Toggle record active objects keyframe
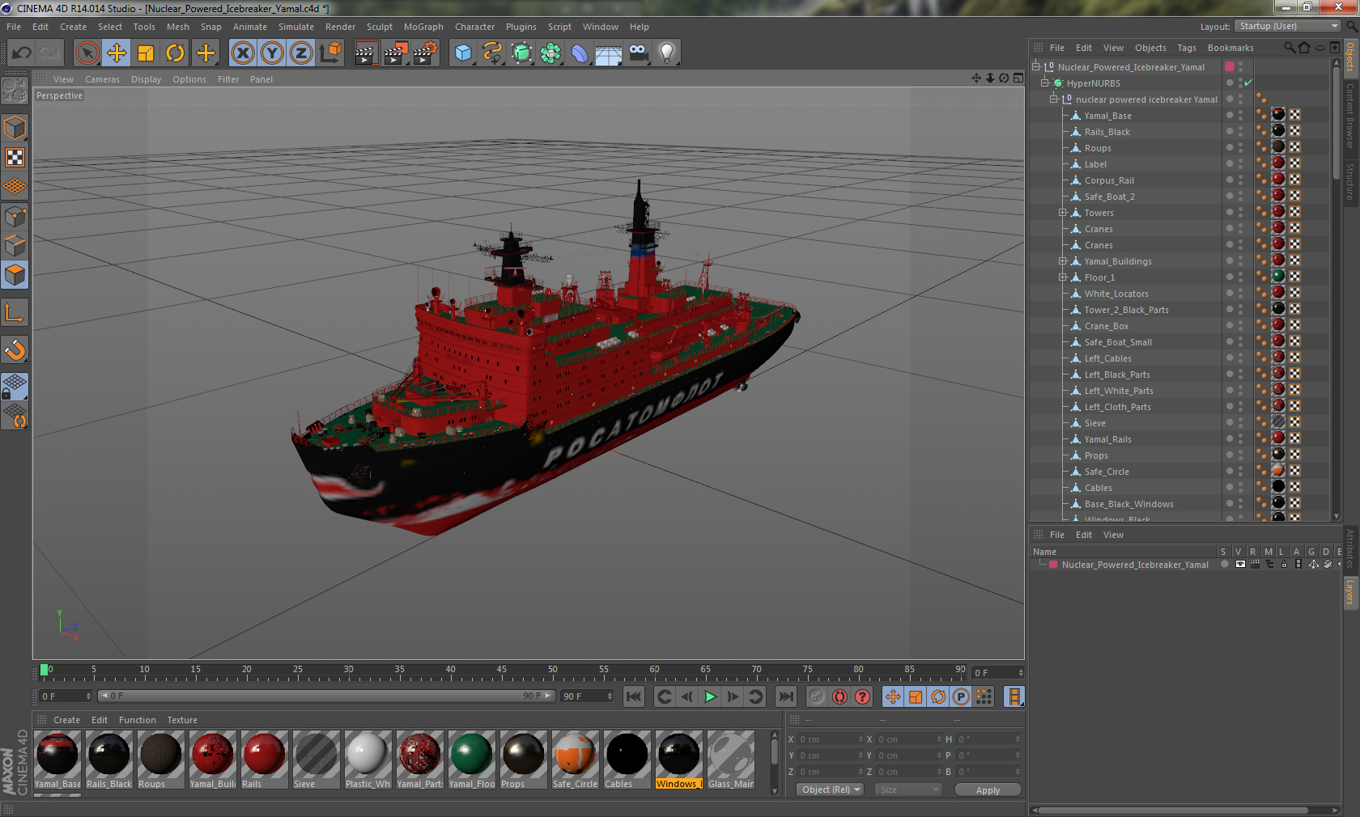Screen dimensions: 1360x817 point(817,696)
